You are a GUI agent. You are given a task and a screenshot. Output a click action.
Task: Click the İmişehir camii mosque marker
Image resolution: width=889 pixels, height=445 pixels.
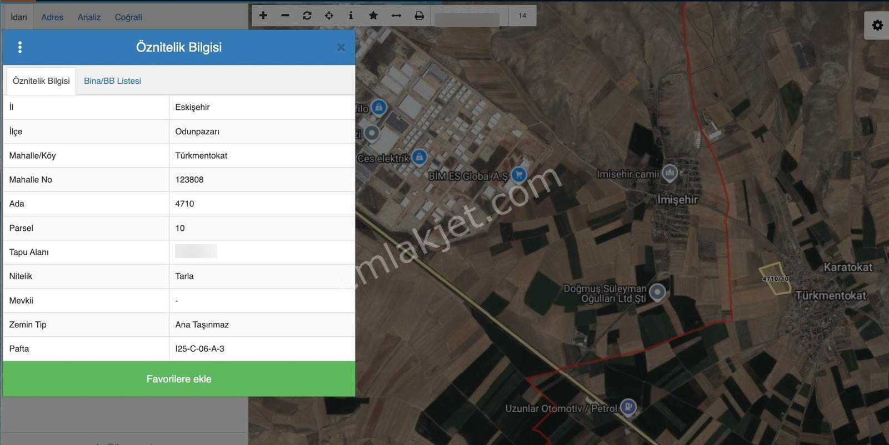(x=670, y=173)
